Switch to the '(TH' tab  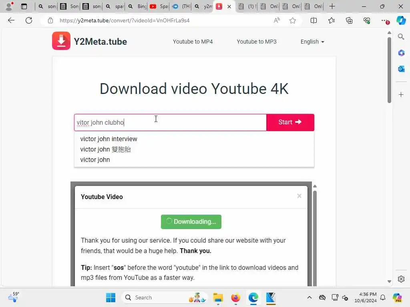point(181,6)
